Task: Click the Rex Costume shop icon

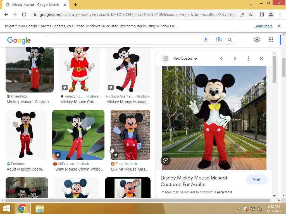Action: tap(165, 59)
